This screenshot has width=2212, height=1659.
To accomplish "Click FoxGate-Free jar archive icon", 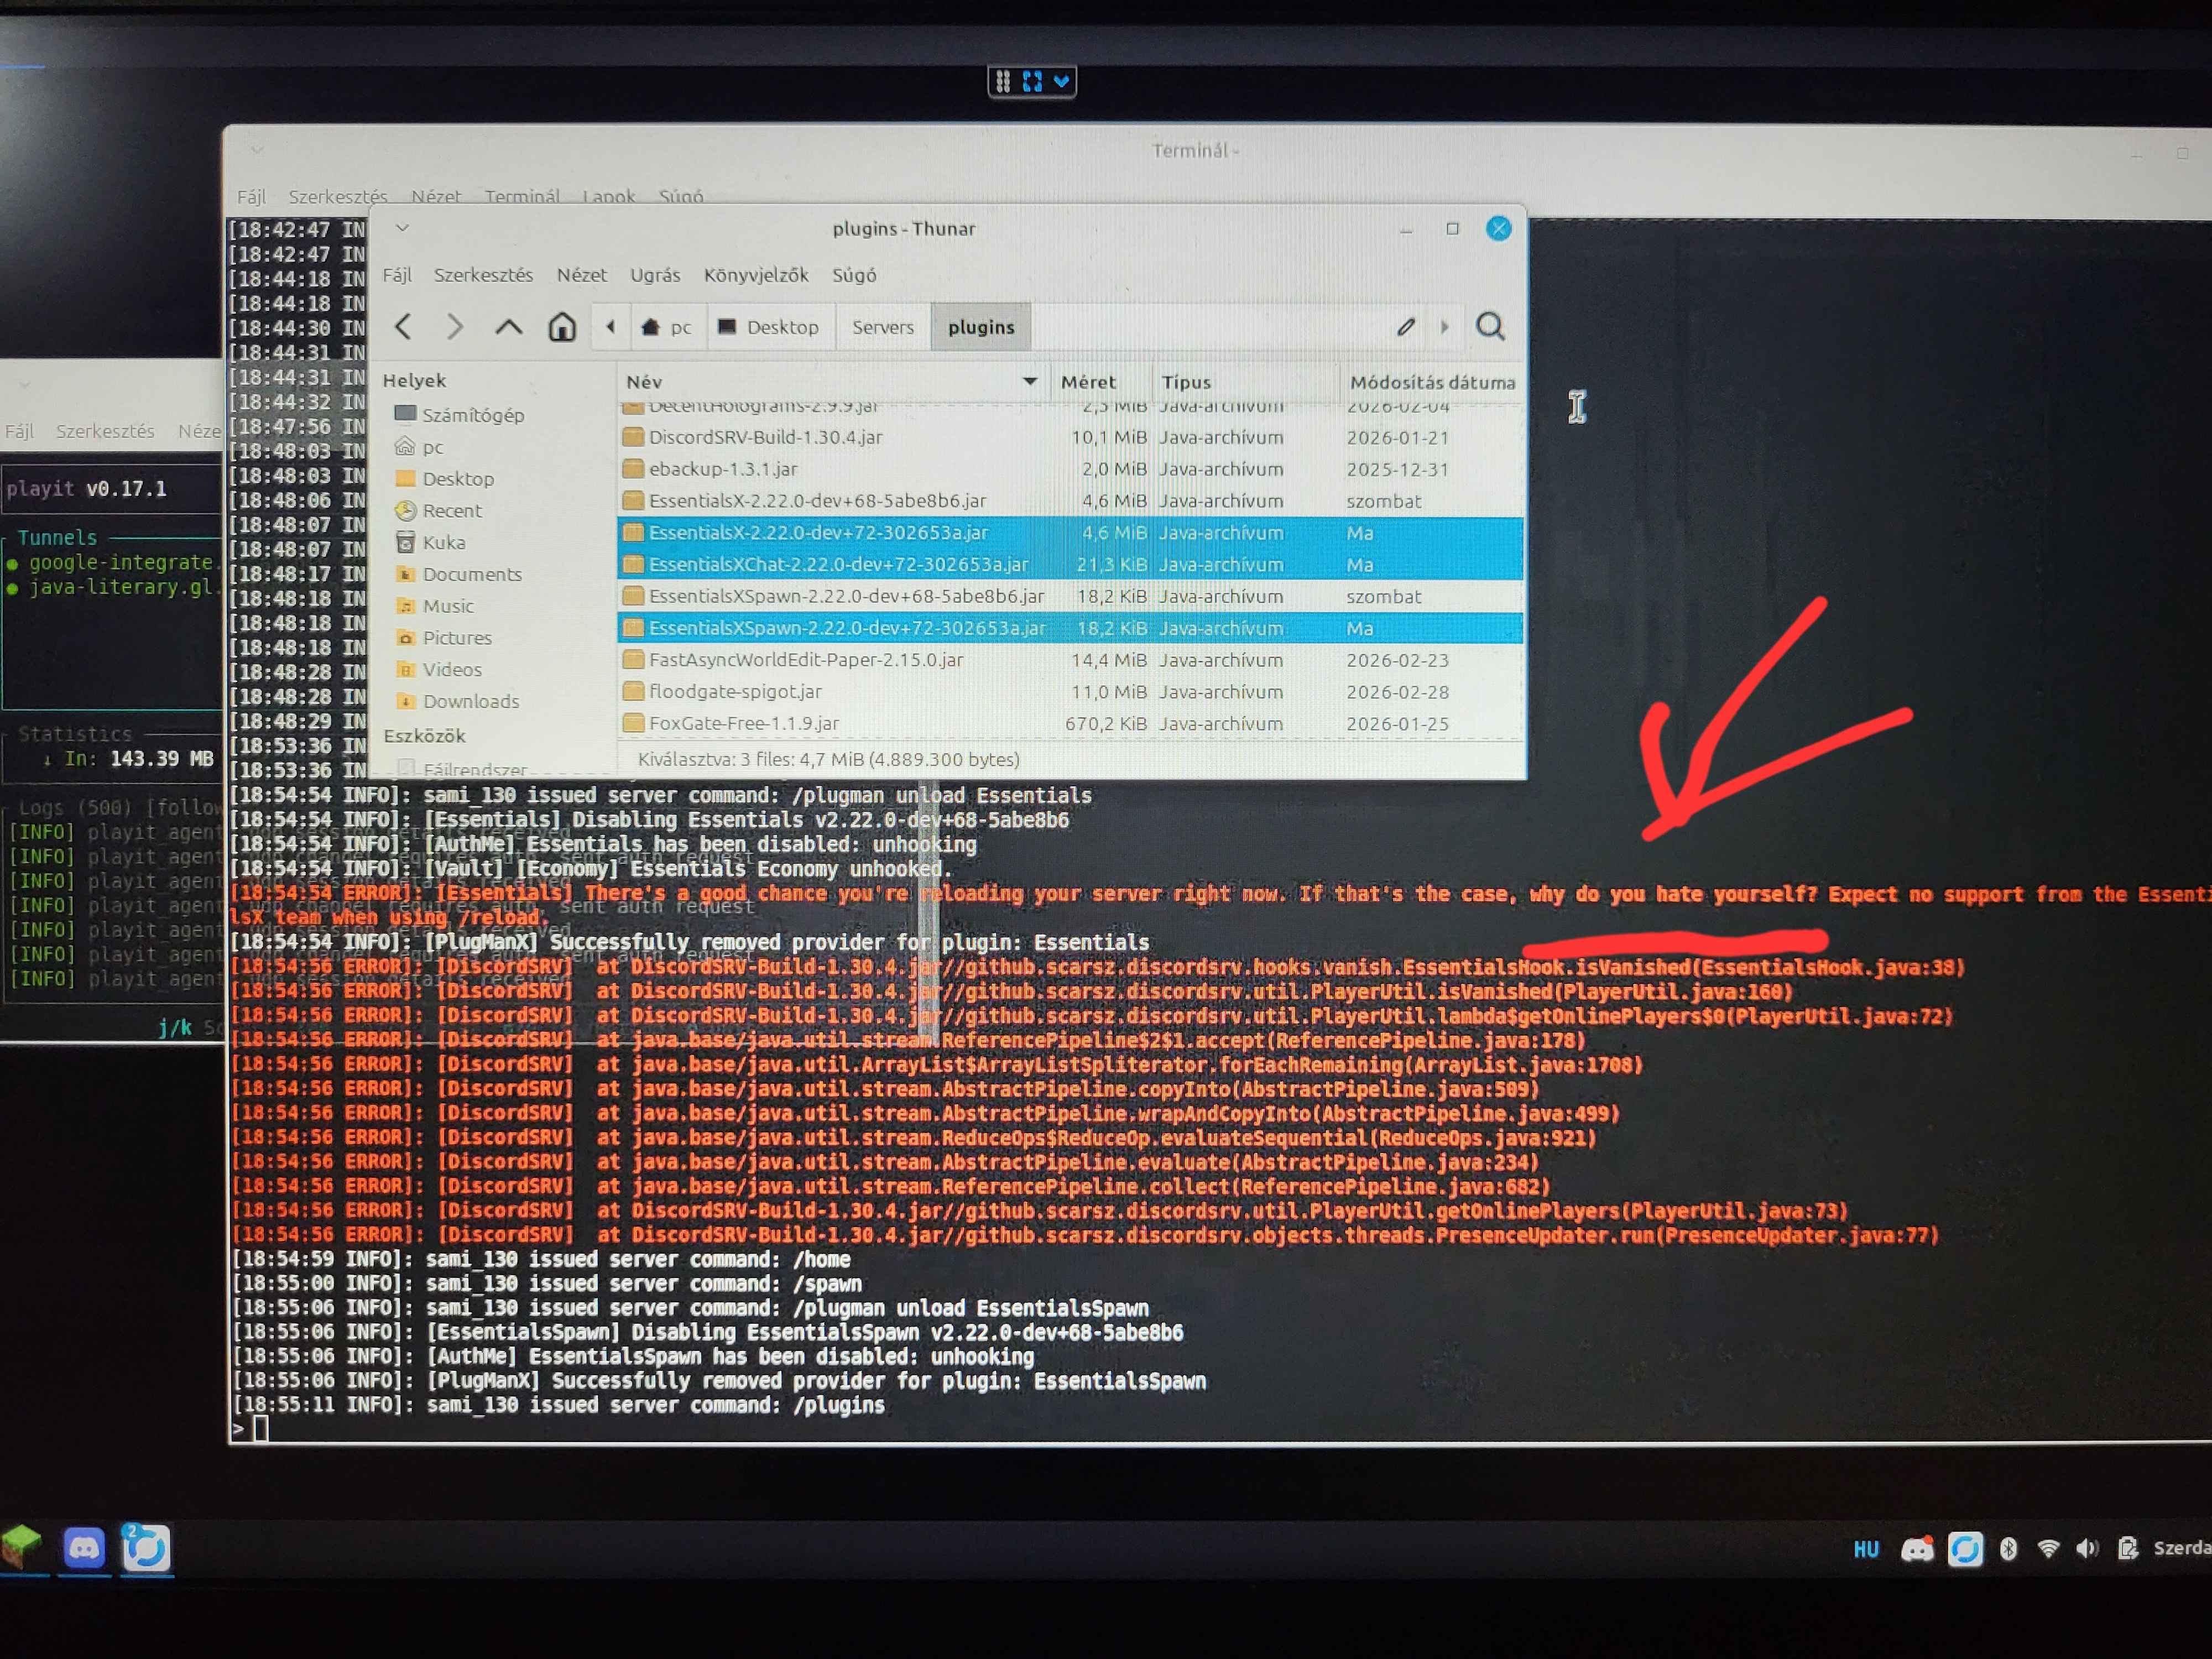I will point(633,724).
